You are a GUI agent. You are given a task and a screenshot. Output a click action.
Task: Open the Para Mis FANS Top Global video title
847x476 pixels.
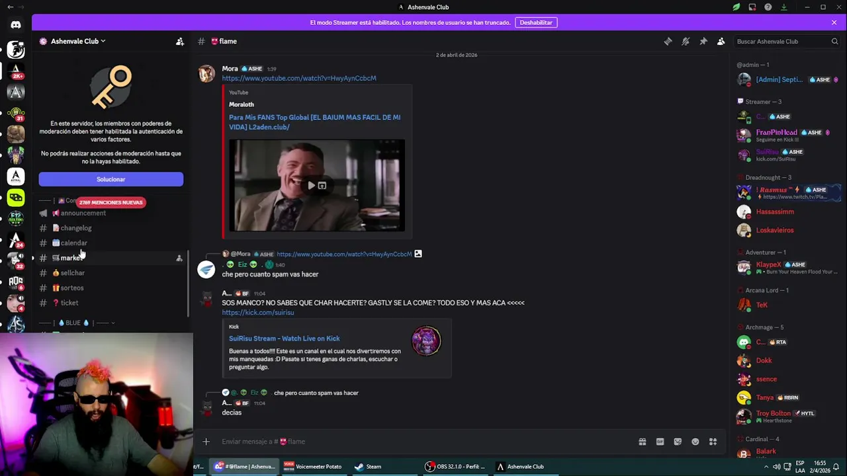(314, 122)
